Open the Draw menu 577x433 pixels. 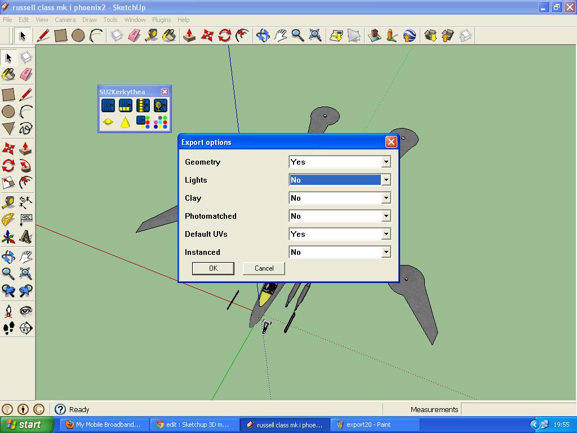point(89,20)
